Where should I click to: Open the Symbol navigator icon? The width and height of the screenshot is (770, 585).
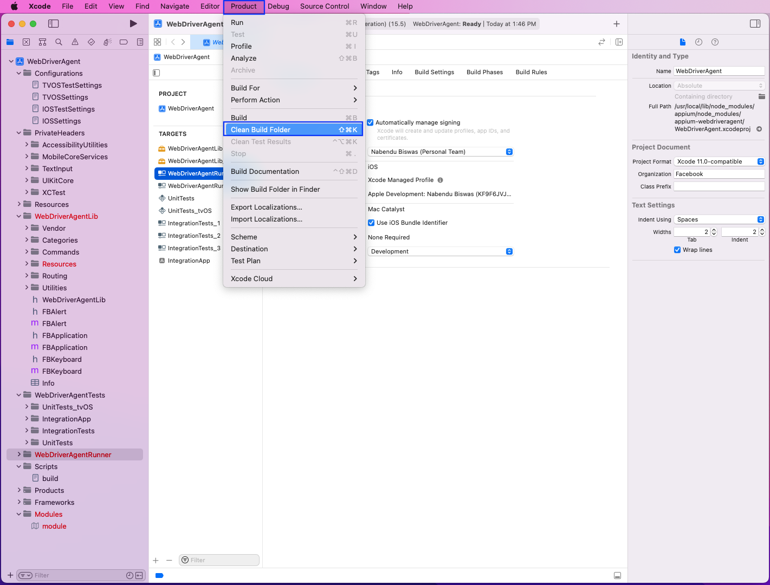42,42
